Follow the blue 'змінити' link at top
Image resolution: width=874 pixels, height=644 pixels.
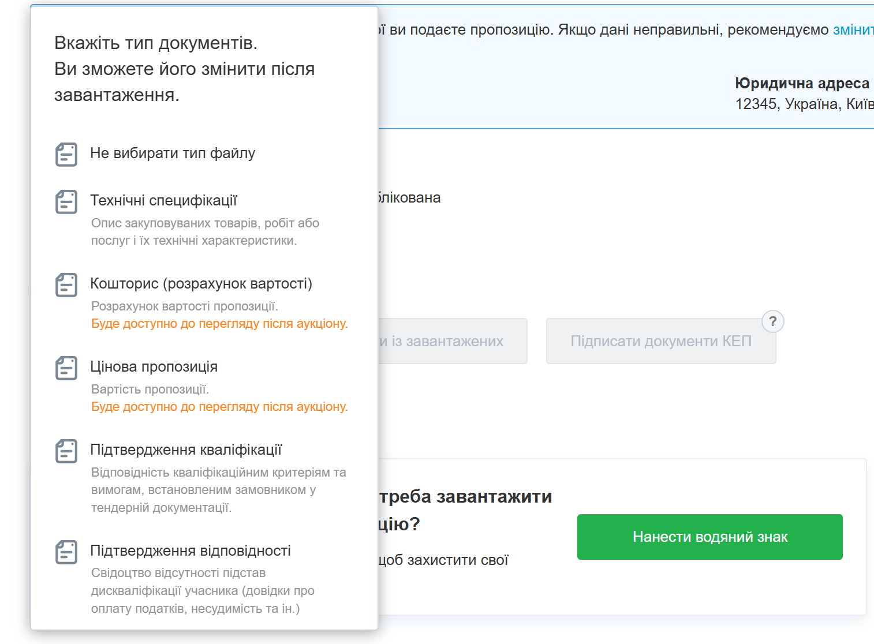pyautogui.click(x=853, y=30)
